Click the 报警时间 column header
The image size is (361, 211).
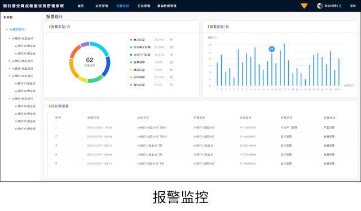[x=93, y=118]
